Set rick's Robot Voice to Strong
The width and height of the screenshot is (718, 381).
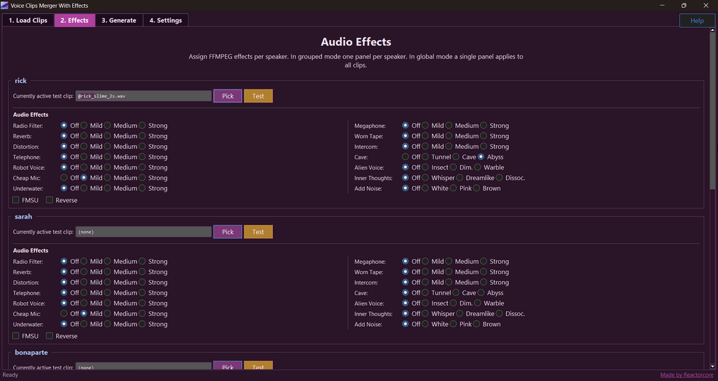[142, 167]
